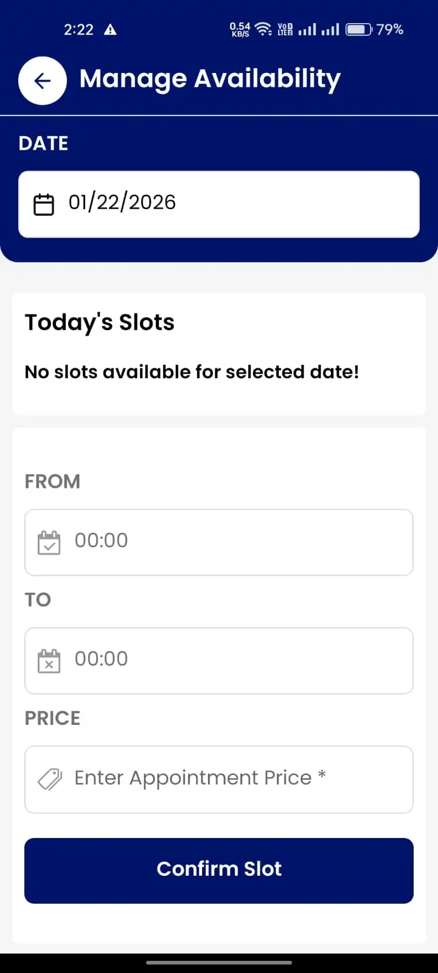Open the FROM time picker field

[x=219, y=542]
